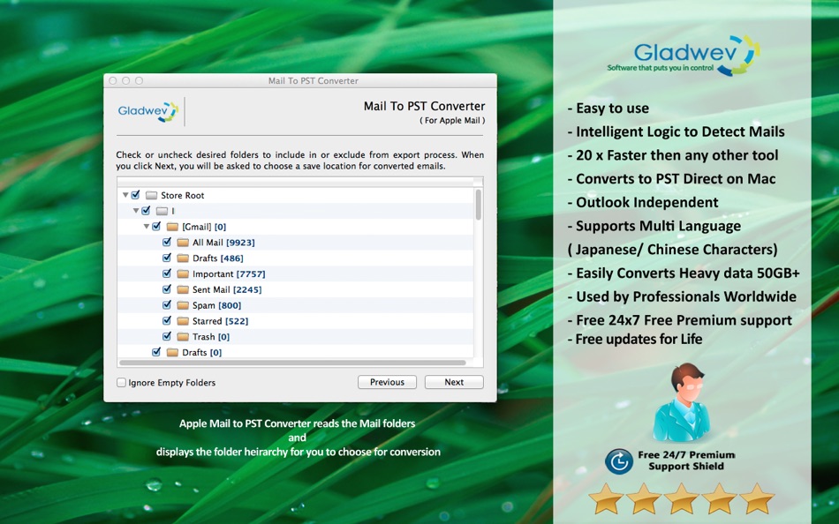Select the [Gmail] folder icon

coord(172,227)
